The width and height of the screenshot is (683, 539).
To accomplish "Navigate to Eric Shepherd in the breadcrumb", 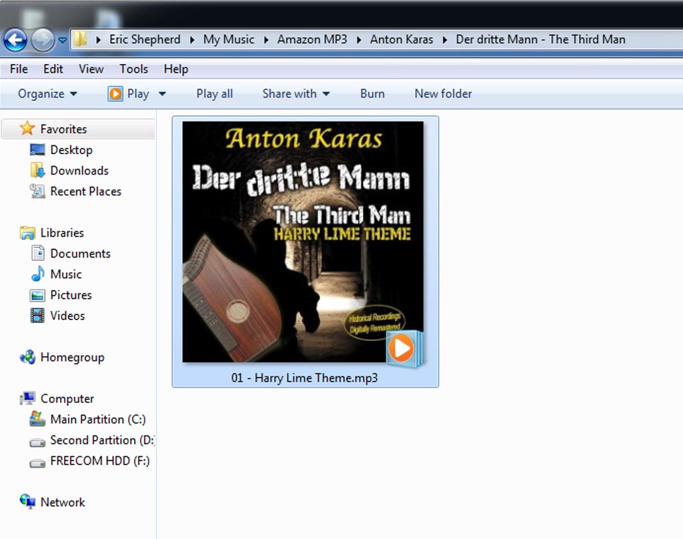I will tap(145, 39).
